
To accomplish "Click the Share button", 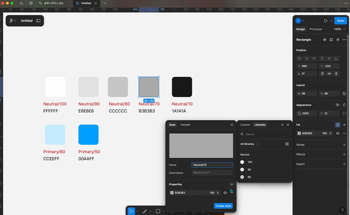I will point(340,20).
